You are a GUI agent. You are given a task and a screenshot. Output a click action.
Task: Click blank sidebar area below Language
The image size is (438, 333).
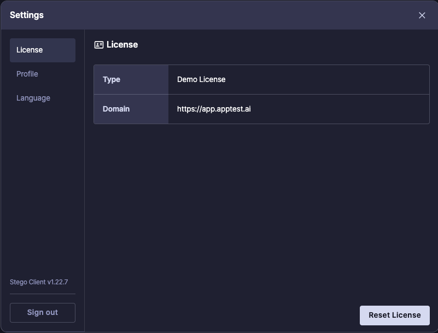[43, 186]
